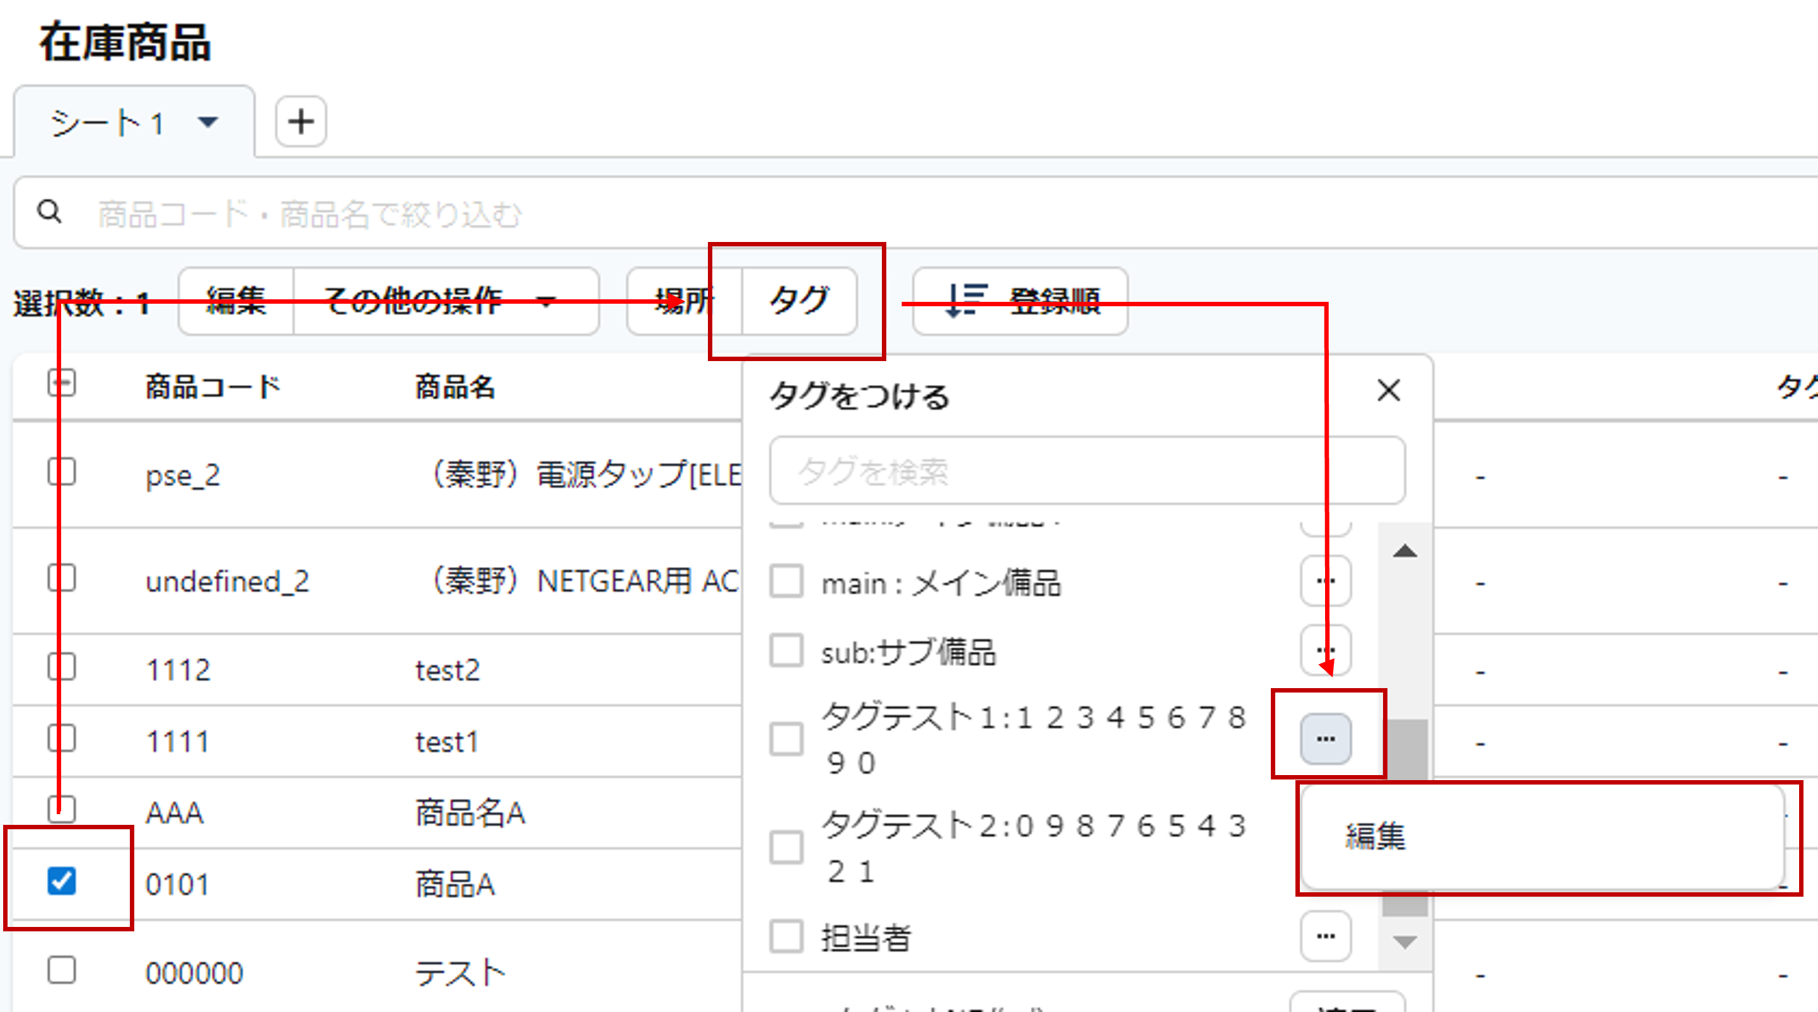Open the ellipsis menu for 担当者 tag
1818x1012 pixels.
(x=1324, y=936)
